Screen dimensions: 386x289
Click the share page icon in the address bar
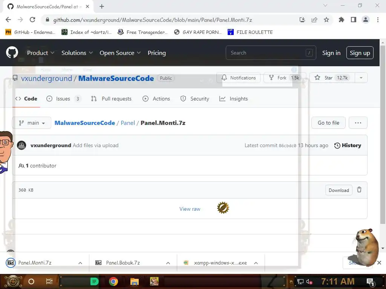click(314, 20)
